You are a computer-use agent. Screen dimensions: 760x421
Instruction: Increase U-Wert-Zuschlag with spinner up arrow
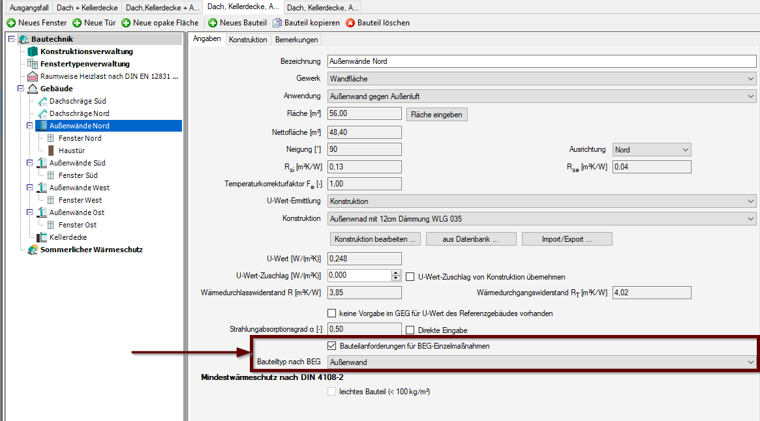point(395,273)
